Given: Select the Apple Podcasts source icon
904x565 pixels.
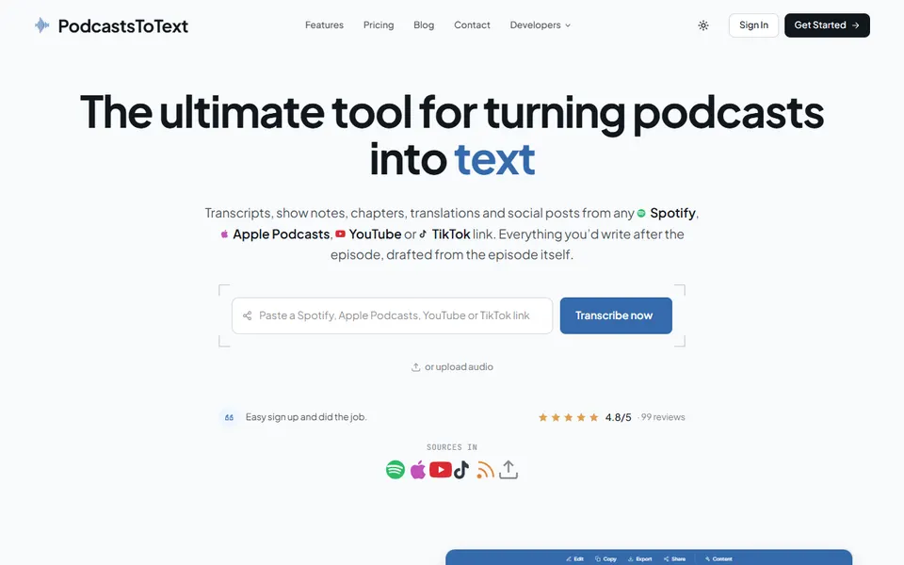Looking at the screenshot, I should tap(418, 470).
